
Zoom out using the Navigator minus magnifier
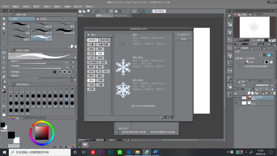tap(259, 40)
